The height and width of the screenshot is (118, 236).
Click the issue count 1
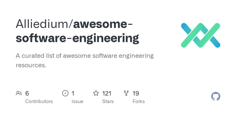[x=73, y=94]
